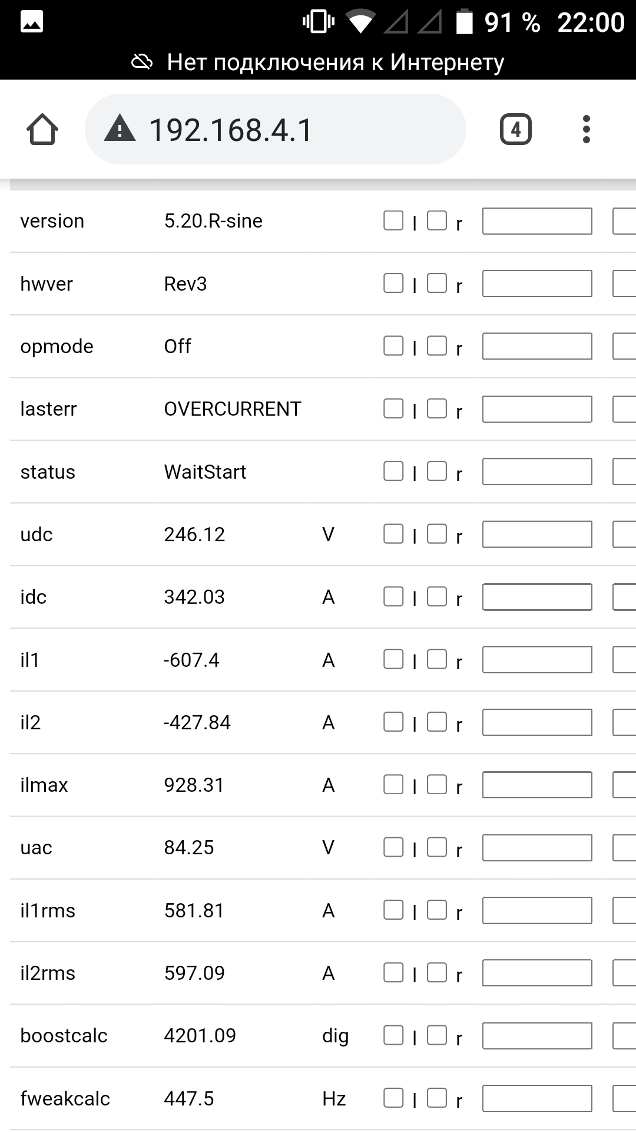Viewport: 636px width, 1132px height.
Task: Enable the 'l' checkbox for udc
Action: 393,534
